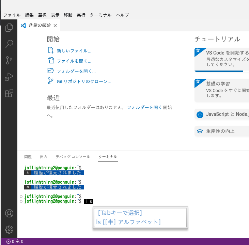Open the 移動 menu
The height and width of the screenshot is (245, 249).
(x=68, y=15)
